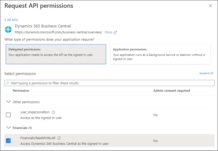Click the Dynamics 365 Business Central logo icon
The image size is (218, 151).
8,29
